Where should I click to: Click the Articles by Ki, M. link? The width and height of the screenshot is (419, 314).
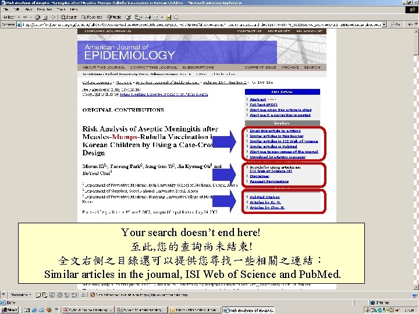click(265, 202)
